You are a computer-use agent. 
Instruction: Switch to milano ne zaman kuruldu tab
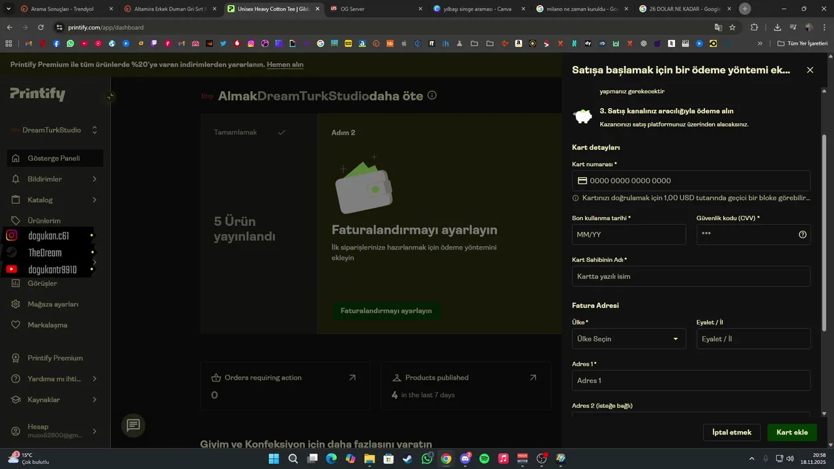pyautogui.click(x=582, y=9)
